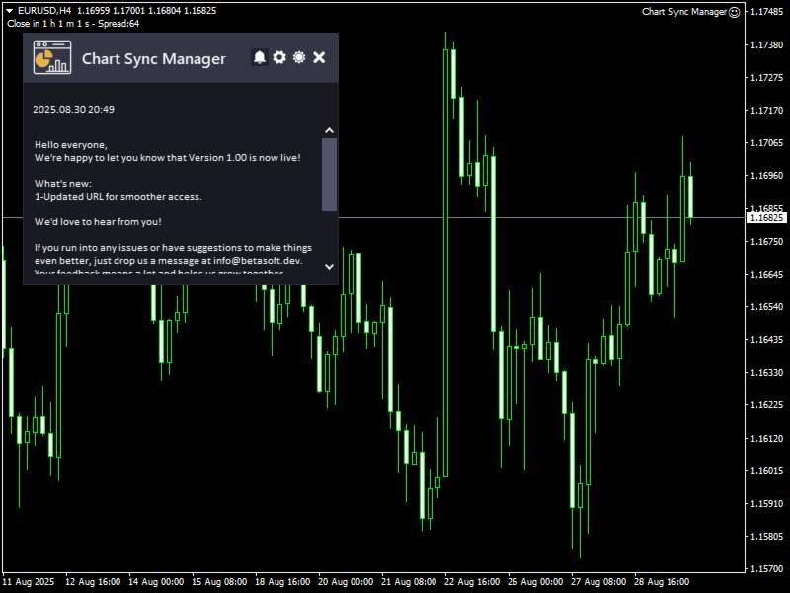Click the Chart Sync Manager logo icon
The height and width of the screenshot is (593, 790).
(x=52, y=57)
